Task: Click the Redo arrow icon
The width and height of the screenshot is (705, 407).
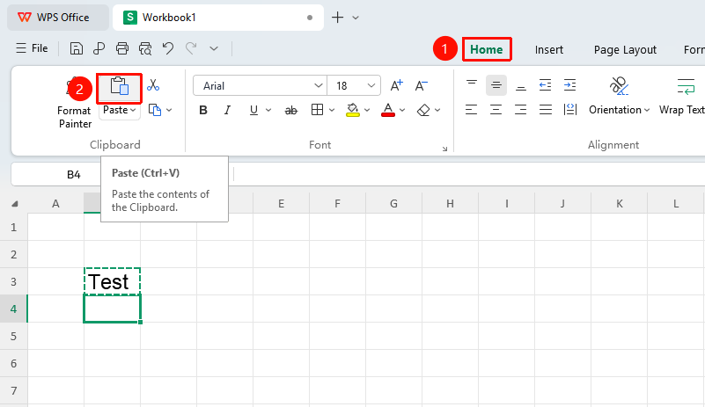Action: pos(192,48)
